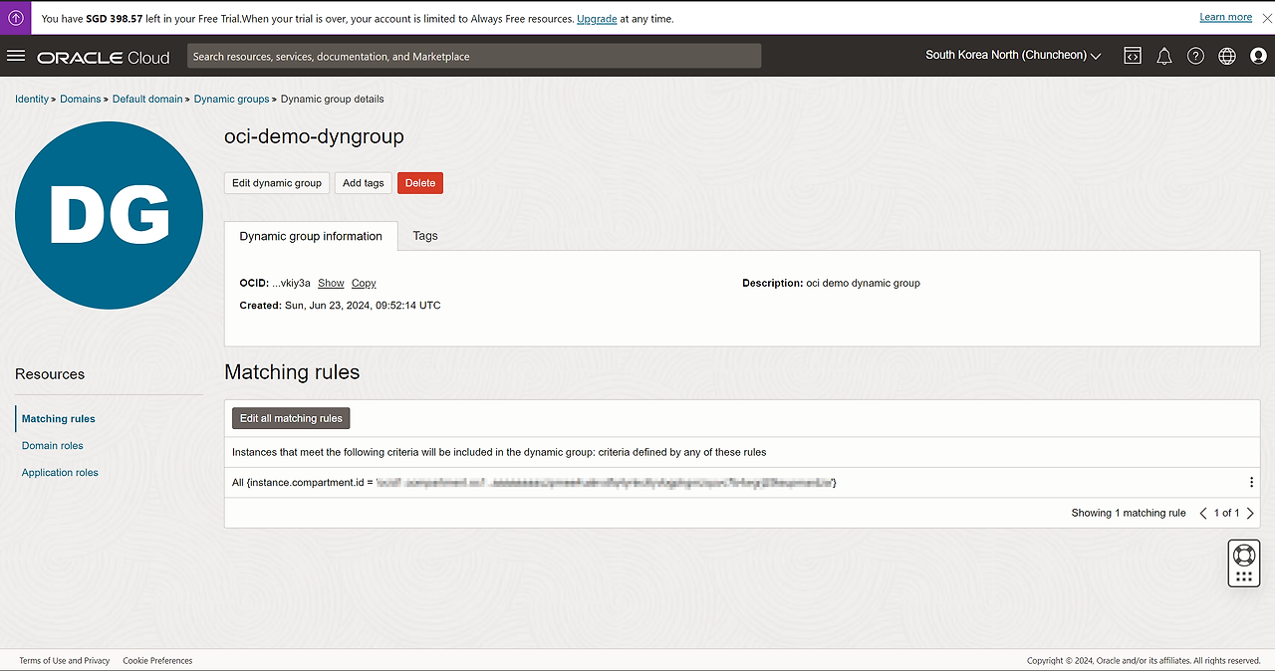The image size is (1275, 671).
Task: Open the help question mark icon
Action: [x=1195, y=57]
